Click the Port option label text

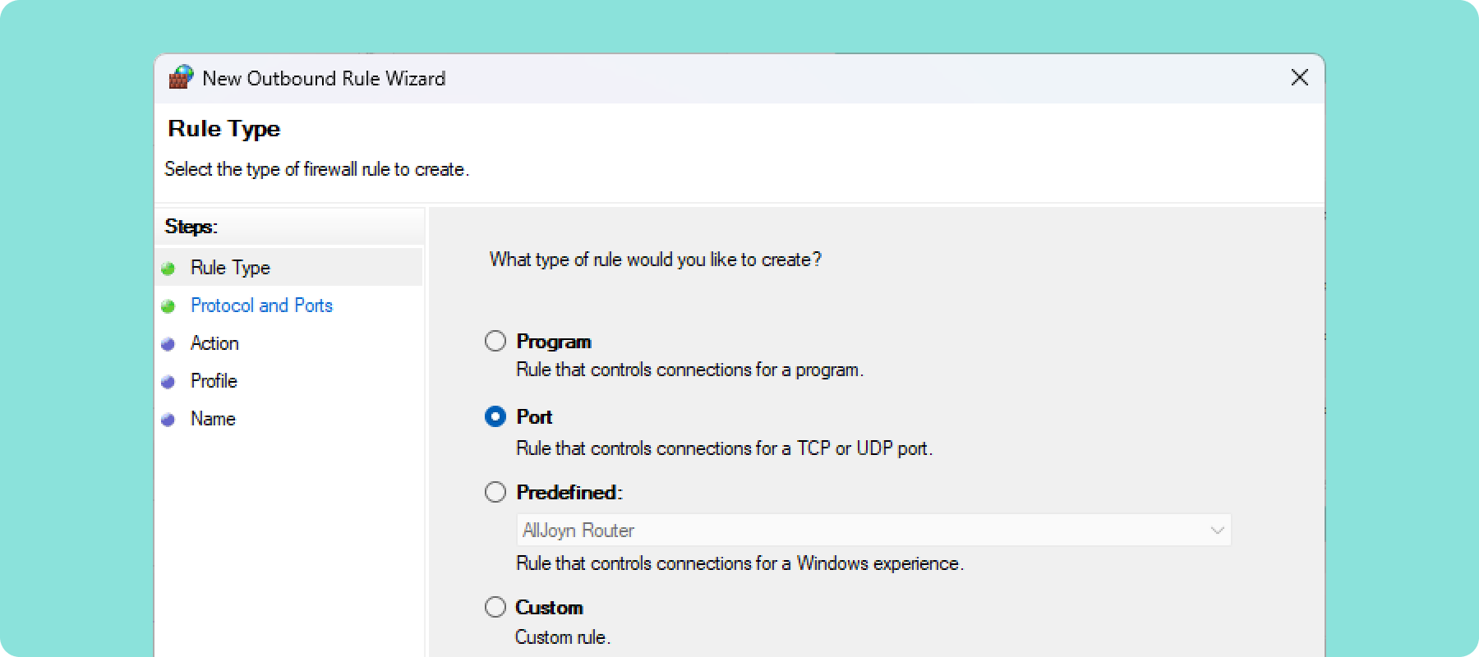click(534, 417)
